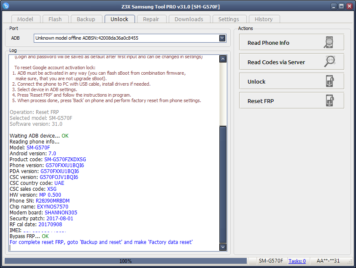Click the Read Phone Info button label
Screen dimensions: 356x268
[268, 43]
